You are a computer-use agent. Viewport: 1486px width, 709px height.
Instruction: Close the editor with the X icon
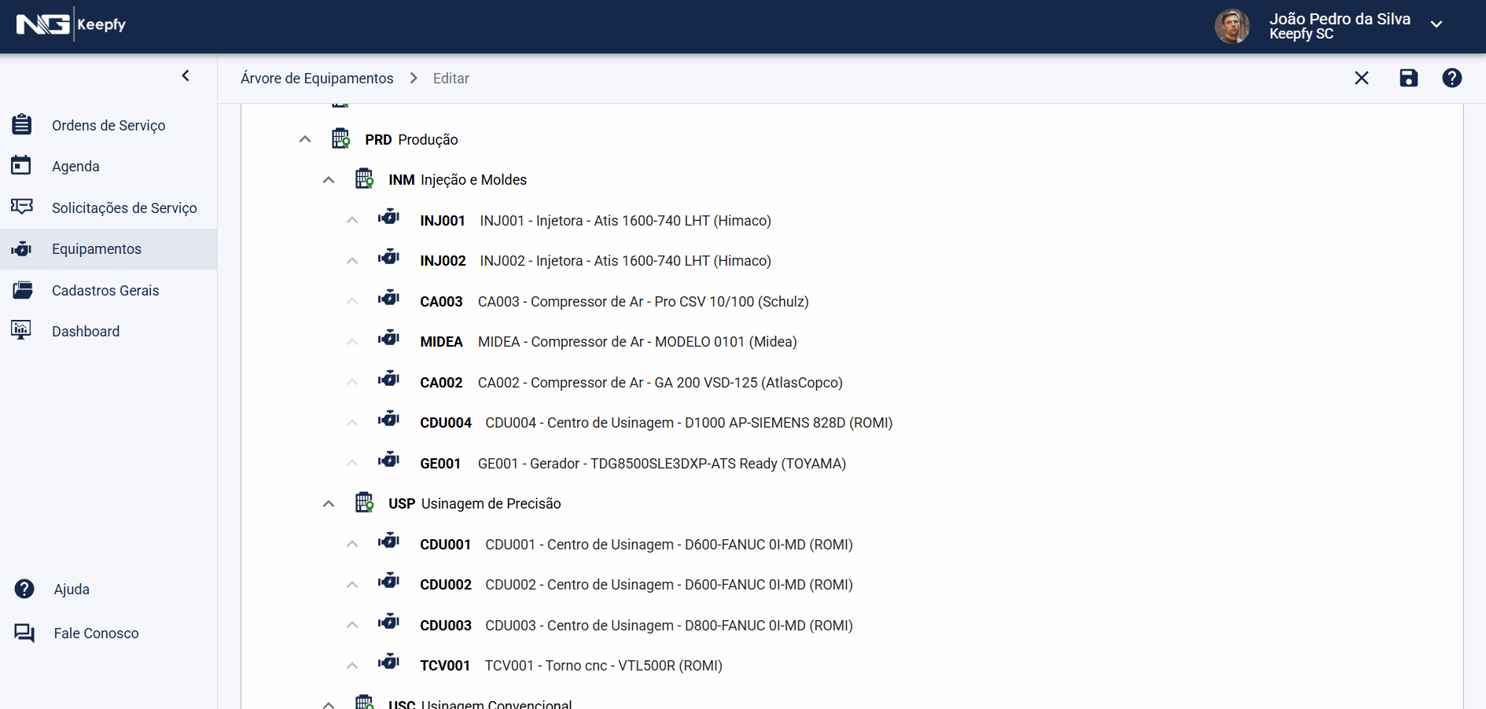pos(1362,78)
